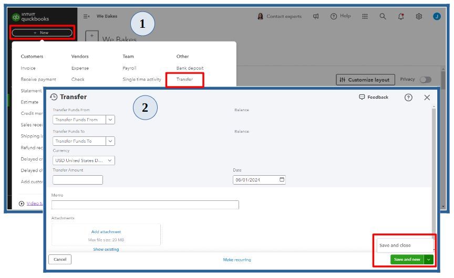Click the Feedback text link
The width and height of the screenshot is (454, 278).
pos(378,97)
